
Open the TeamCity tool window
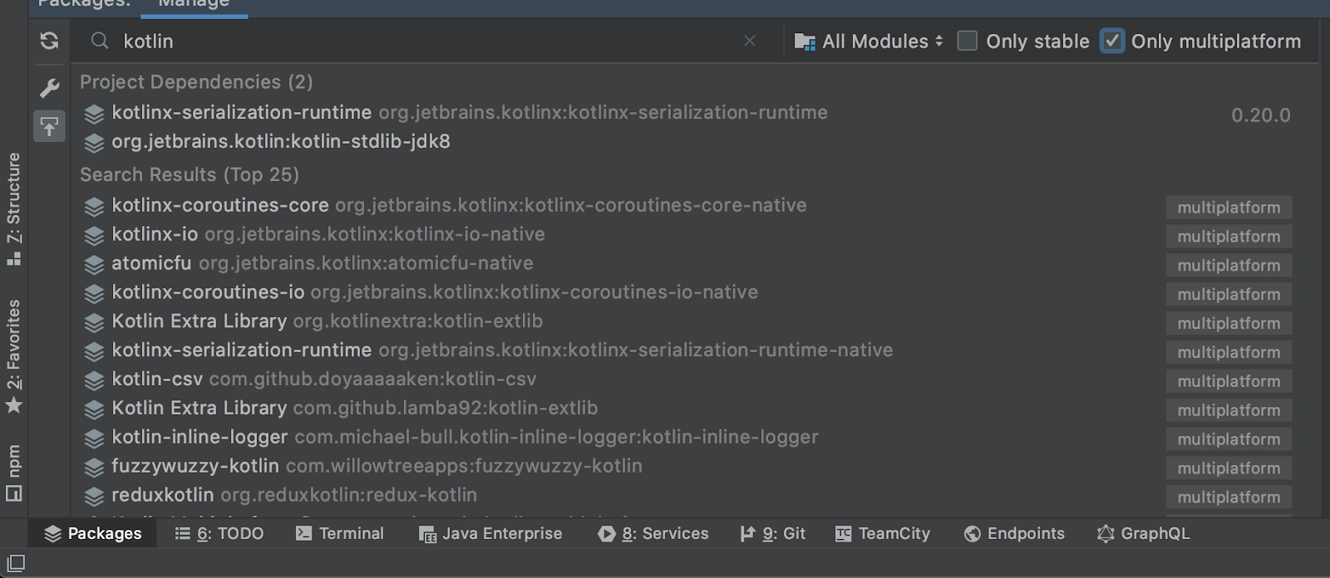coord(883,534)
